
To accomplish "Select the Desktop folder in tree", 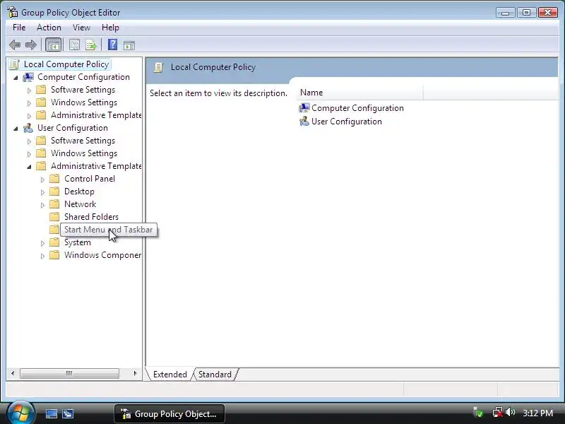I will (79, 191).
